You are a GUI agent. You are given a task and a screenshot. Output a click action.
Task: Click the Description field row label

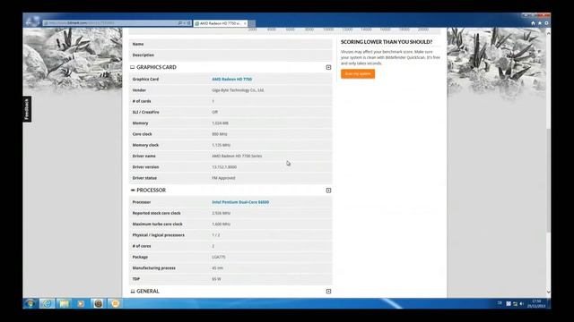click(x=143, y=55)
